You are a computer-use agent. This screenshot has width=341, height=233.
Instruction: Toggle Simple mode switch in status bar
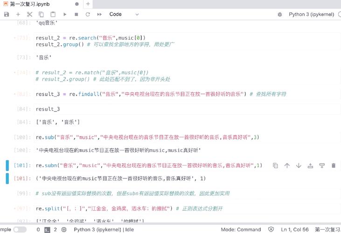tap(20, 230)
